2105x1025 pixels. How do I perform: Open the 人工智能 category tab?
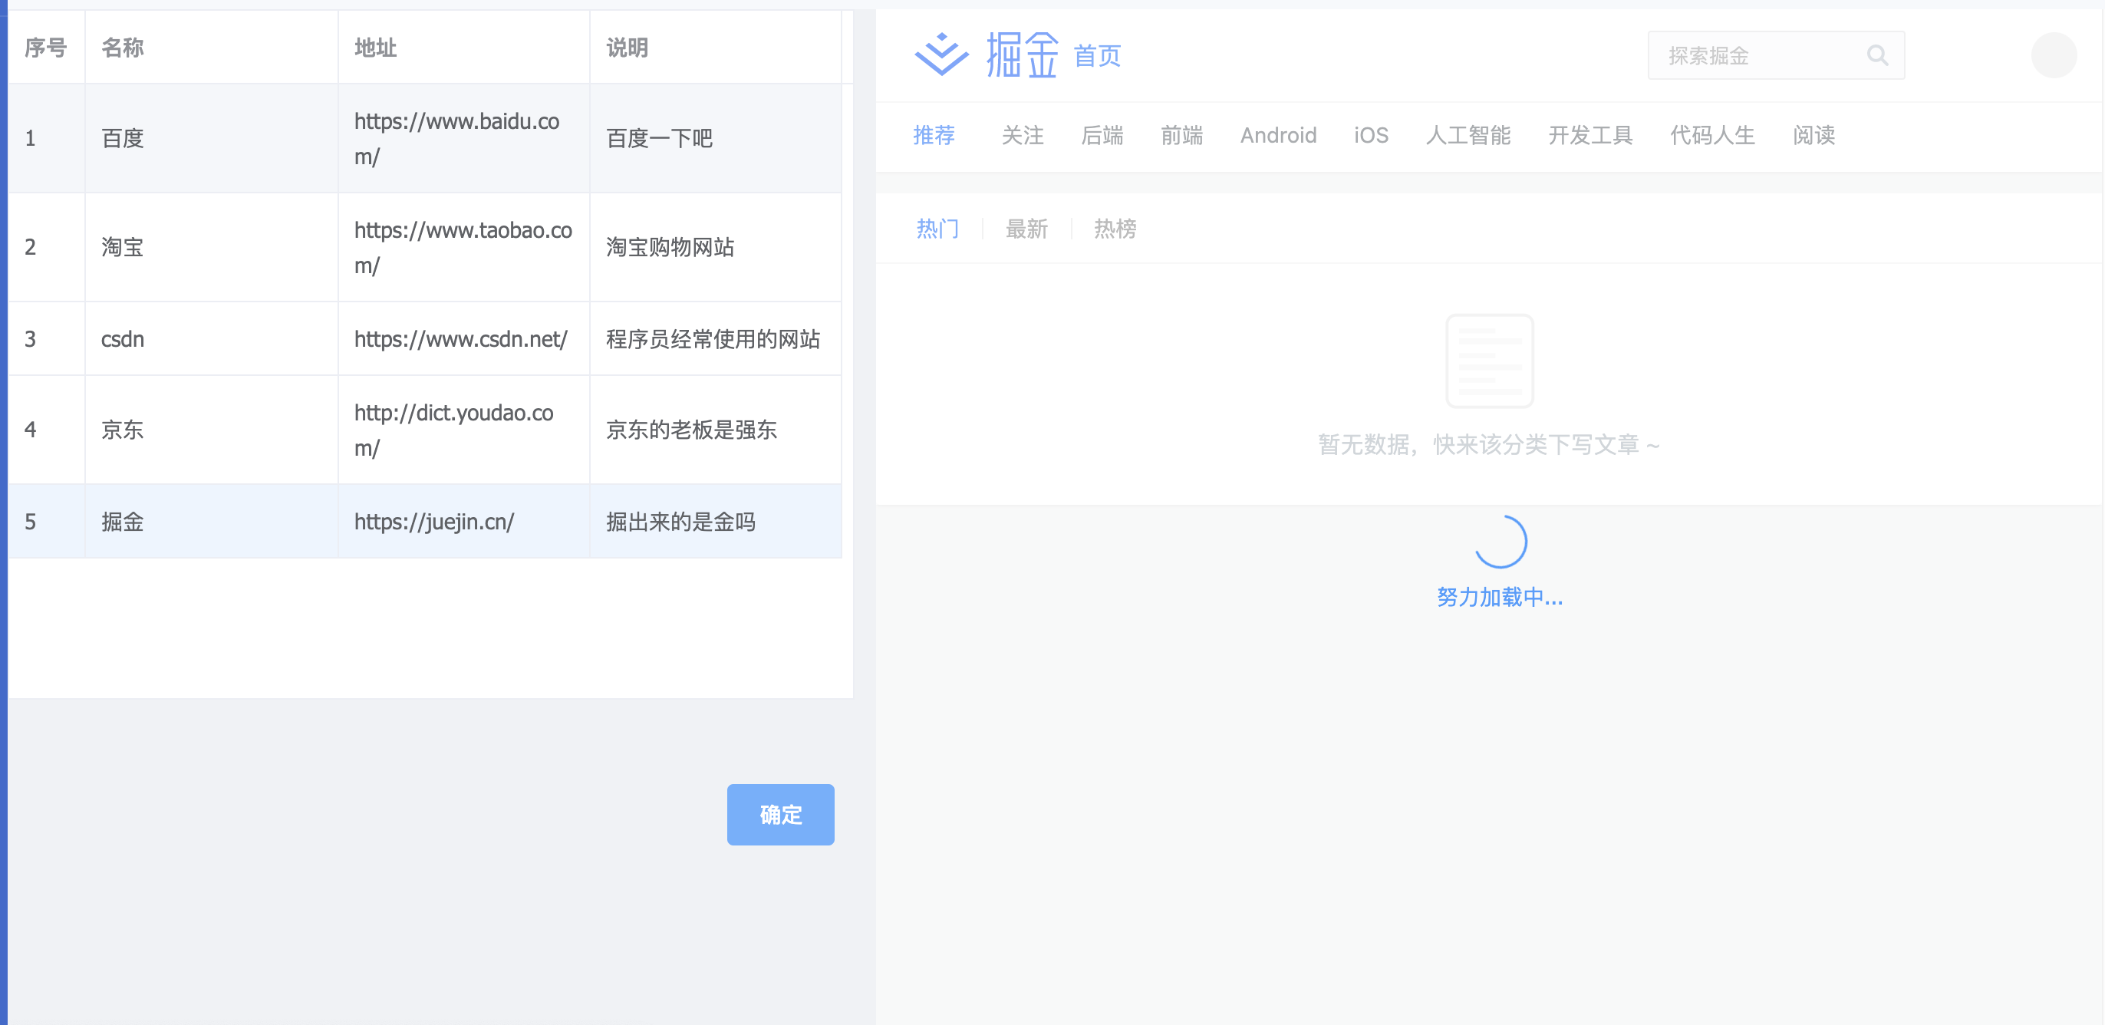coord(1468,135)
